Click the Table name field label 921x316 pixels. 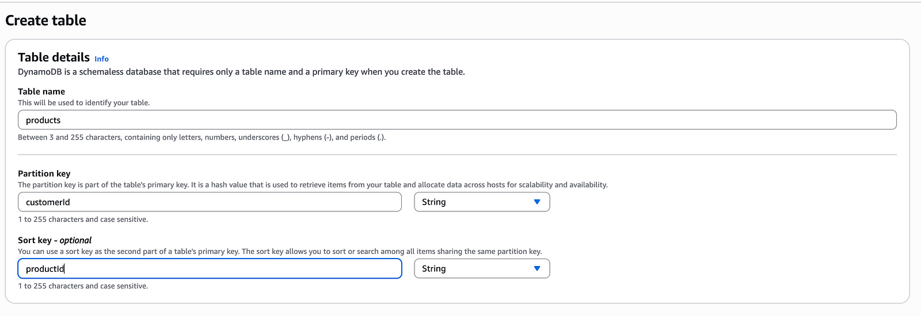pyautogui.click(x=41, y=91)
